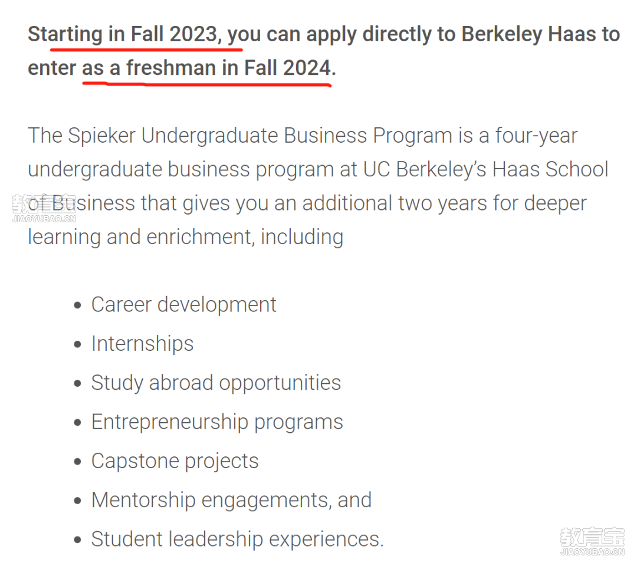
Task: Select 'Entrepreneurship programs' list item
Action: click(x=217, y=422)
